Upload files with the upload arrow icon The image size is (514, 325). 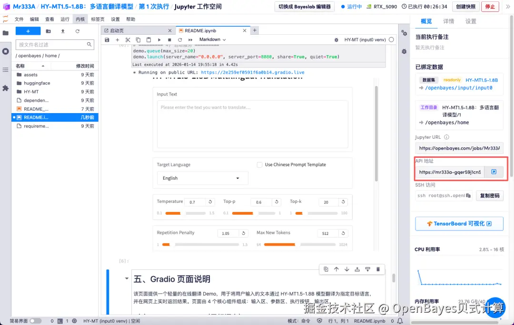[63, 31]
